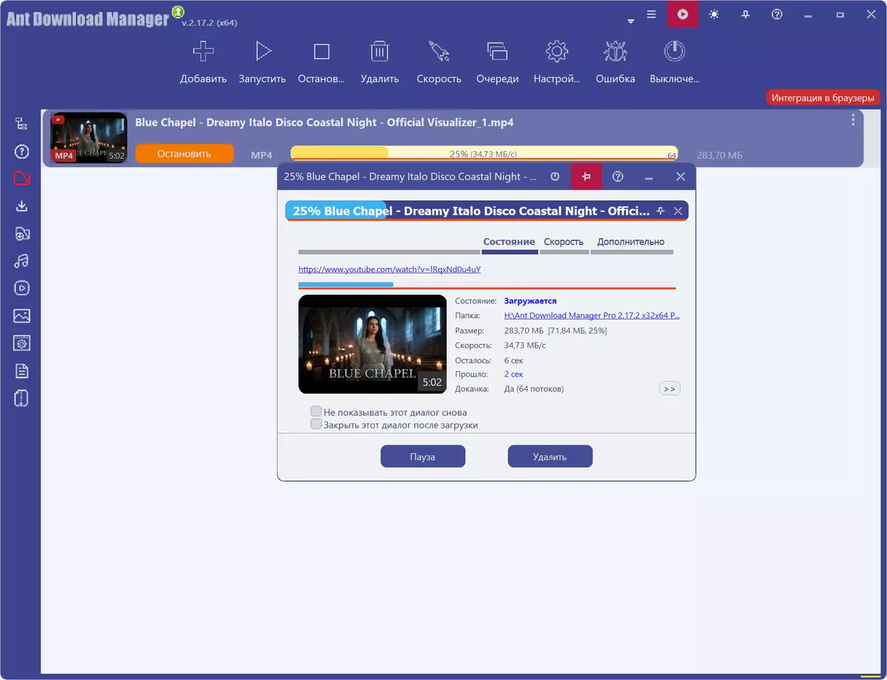Select the downloads arrow sidebar icon
The width and height of the screenshot is (887, 680).
(x=21, y=206)
